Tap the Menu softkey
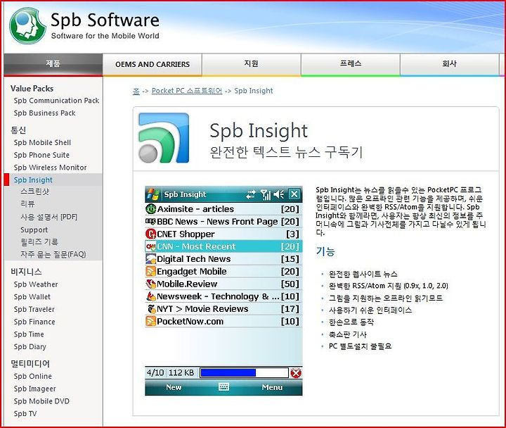Screen dimensions: 506x428 (x=272, y=387)
